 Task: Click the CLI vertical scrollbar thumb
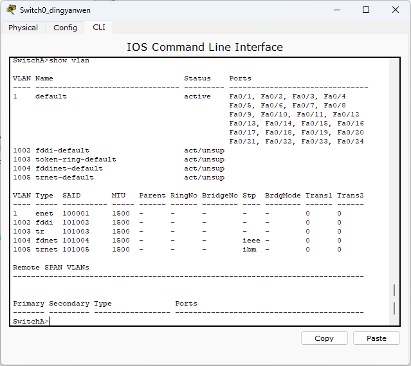click(394, 299)
